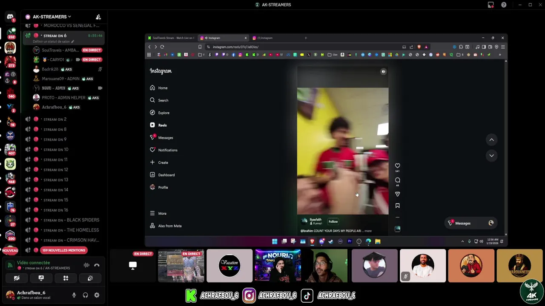Screen dimensions: 545x306
Task: Open Discord direct messages home icon
Action: (x=10, y=17)
